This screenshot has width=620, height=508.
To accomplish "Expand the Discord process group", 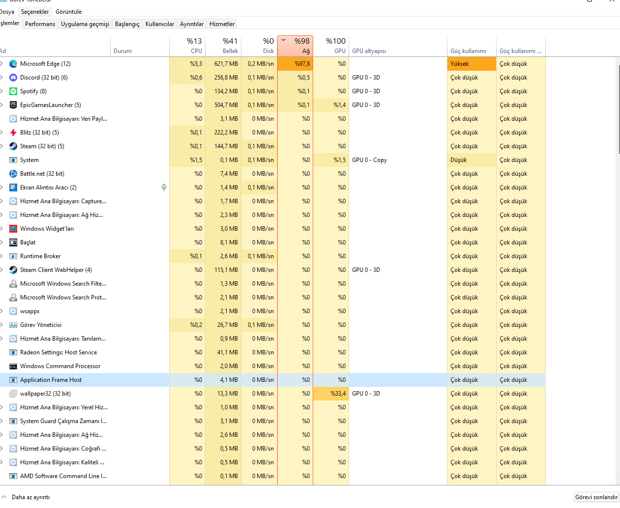I will pos(1,78).
